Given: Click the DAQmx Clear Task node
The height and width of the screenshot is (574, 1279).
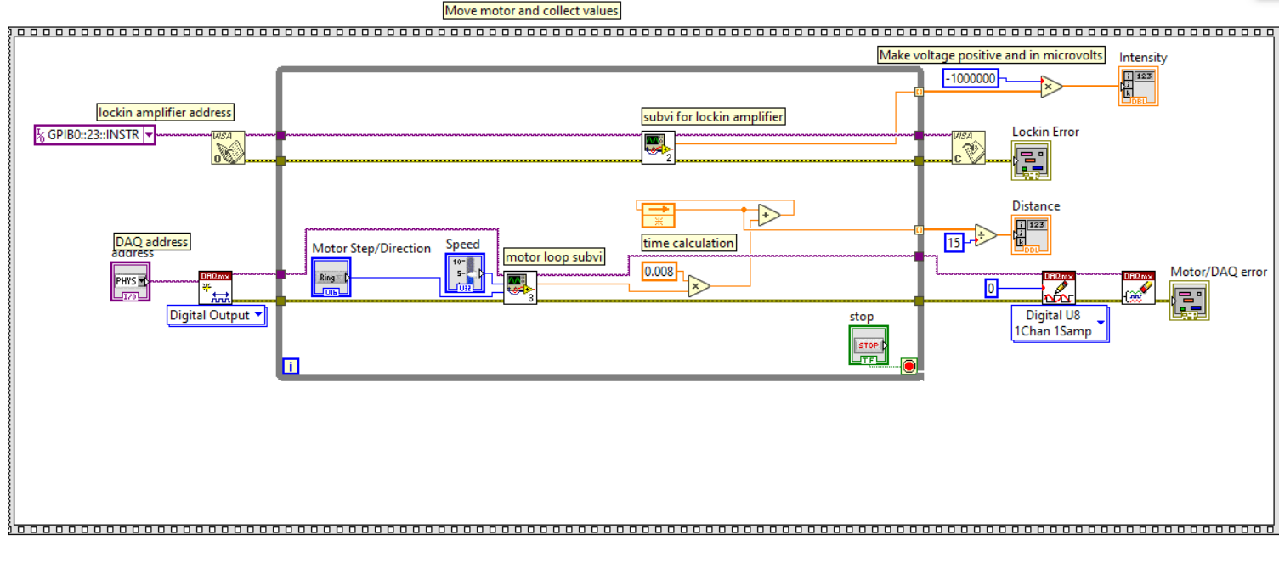Looking at the screenshot, I should 1138,288.
